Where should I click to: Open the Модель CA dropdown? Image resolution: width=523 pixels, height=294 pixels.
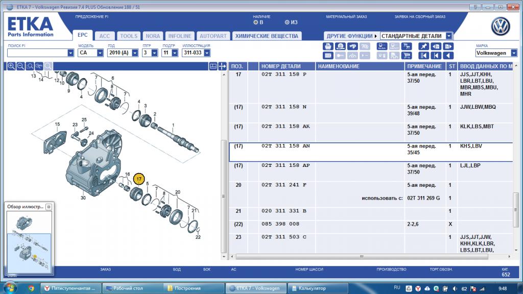tap(100, 53)
